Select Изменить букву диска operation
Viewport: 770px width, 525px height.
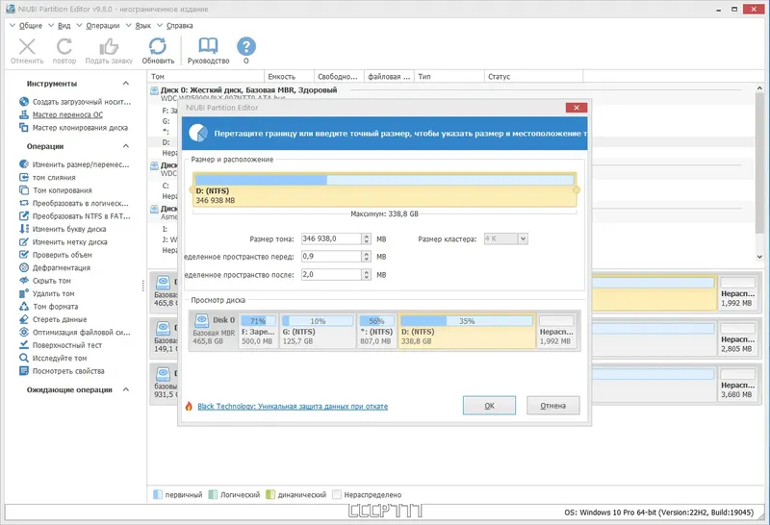pyautogui.click(x=63, y=229)
